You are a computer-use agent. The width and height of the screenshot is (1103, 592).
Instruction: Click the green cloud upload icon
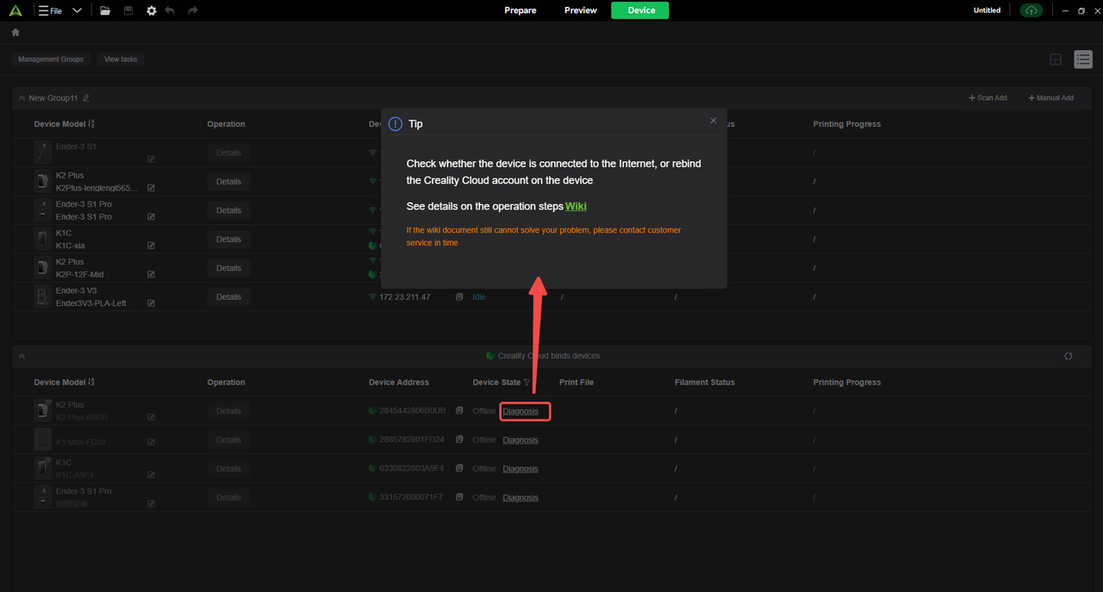(x=1031, y=10)
